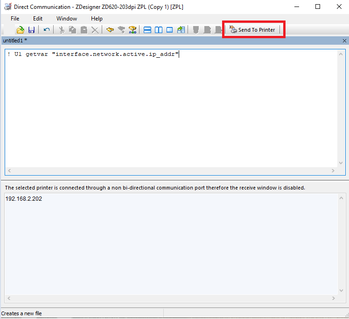Screen dimensions: 349x319
Task: Open the Window menu
Action: [67, 19]
